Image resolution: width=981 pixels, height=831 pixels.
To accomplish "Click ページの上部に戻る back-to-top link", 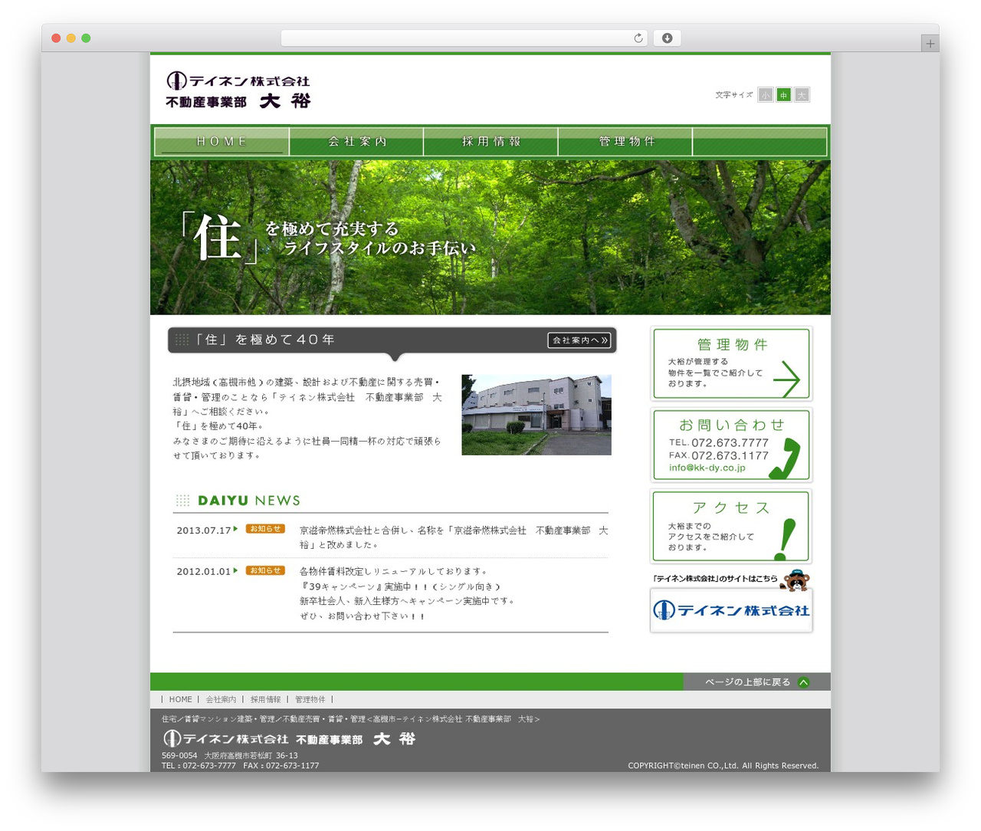I will 747,682.
